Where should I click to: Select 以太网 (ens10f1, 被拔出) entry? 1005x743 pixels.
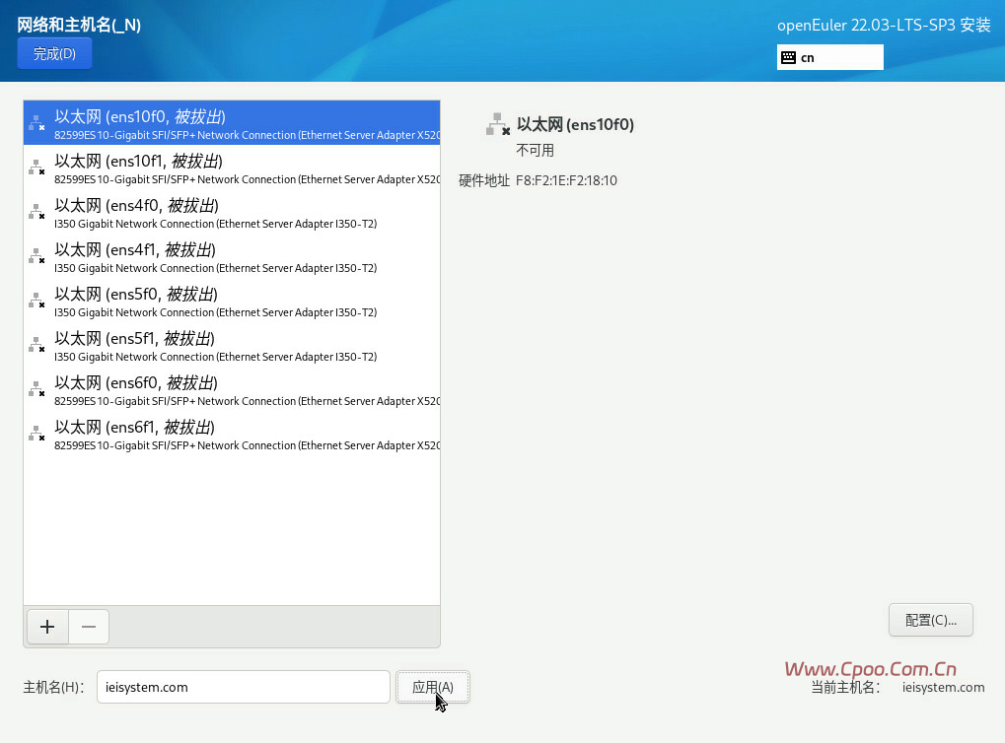point(232,168)
